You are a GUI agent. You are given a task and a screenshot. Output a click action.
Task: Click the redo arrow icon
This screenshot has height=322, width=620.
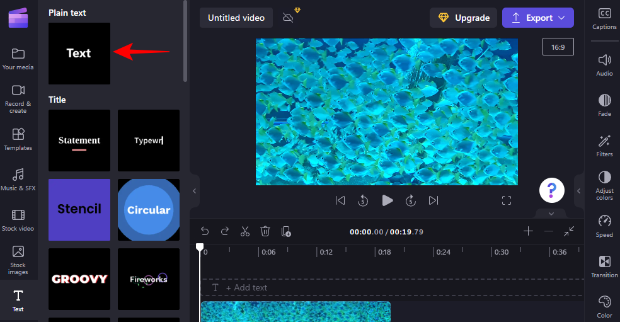[225, 231]
